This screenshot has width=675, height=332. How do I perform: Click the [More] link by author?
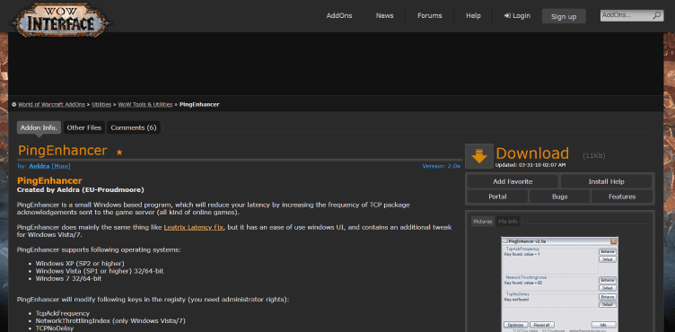[61, 166]
